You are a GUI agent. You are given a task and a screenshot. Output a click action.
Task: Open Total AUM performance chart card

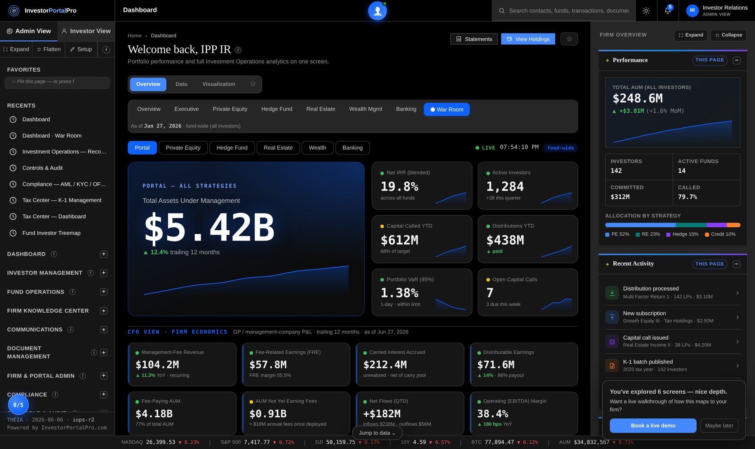pyautogui.click(x=673, y=112)
